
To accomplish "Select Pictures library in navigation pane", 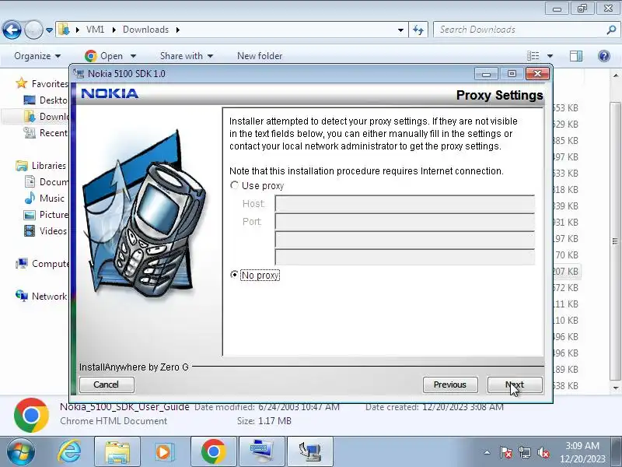I will click(x=46, y=215).
